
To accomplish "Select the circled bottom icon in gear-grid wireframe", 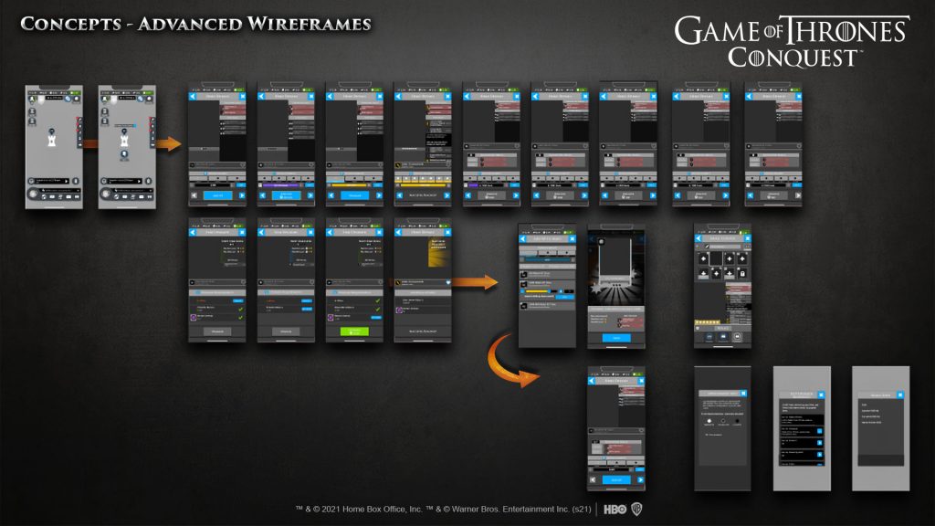I will pos(737,336).
